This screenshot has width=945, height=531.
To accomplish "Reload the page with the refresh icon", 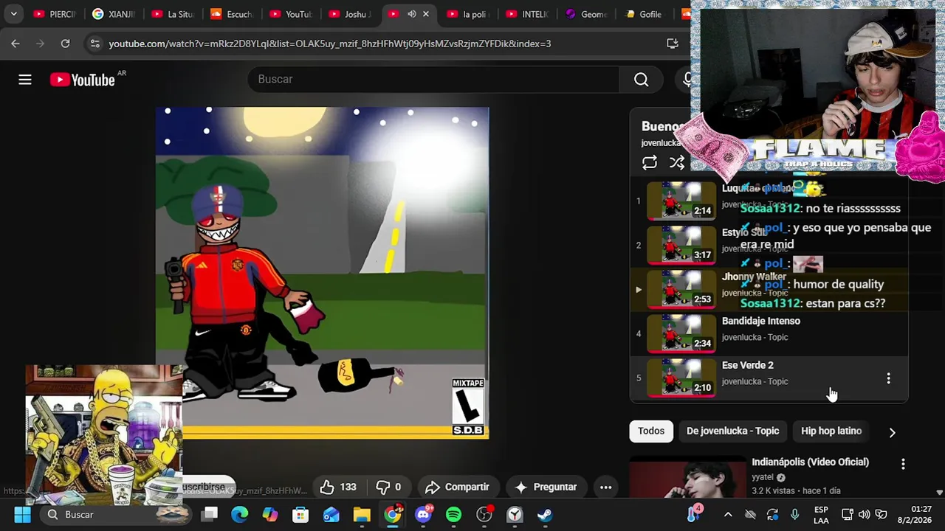I will point(65,44).
